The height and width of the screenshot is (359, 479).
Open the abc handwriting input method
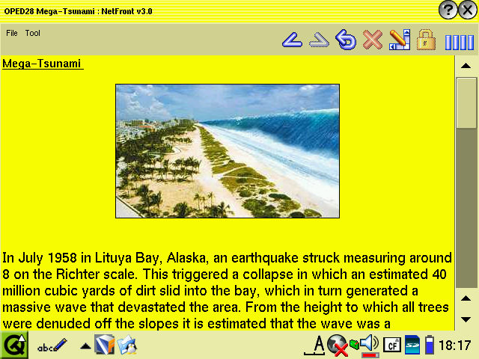[x=52, y=346]
